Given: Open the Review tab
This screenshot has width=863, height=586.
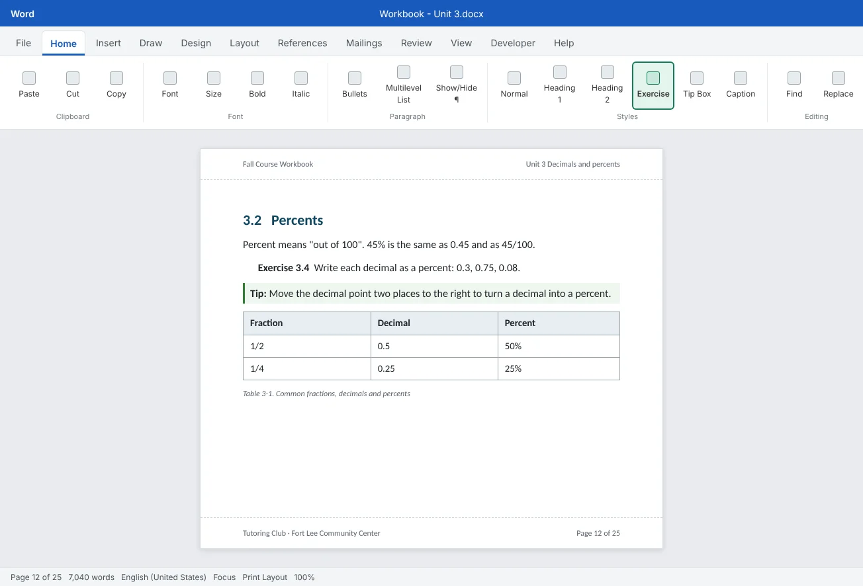Looking at the screenshot, I should pos(416,43).
